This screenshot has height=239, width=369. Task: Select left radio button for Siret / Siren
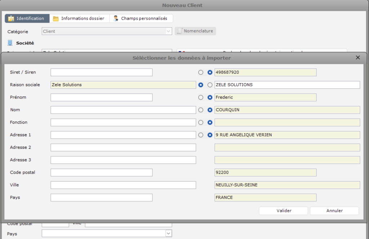pyautogui.click(x=201, y=72)
